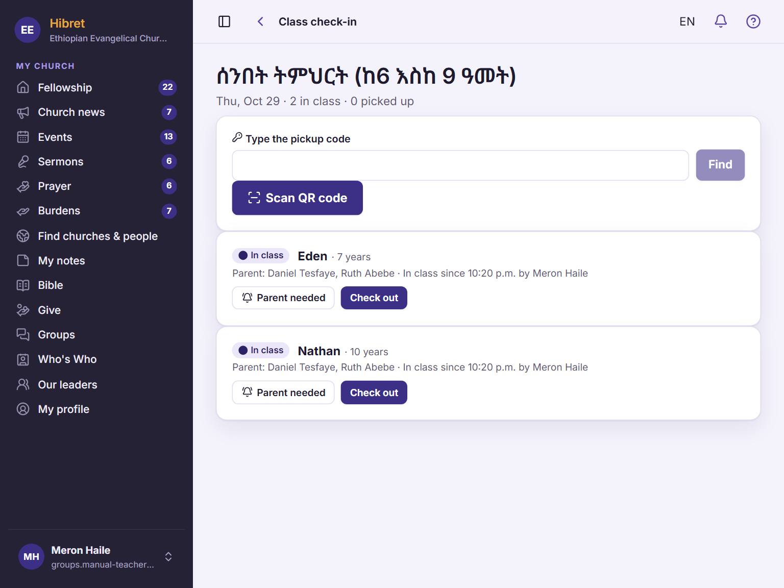The image size is (784, 588).
Task: Switch language with EN selector
Action: coord(687,21)
